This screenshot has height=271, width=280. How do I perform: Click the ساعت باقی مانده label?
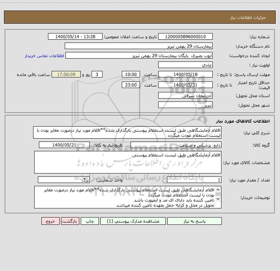click(33, 75)
